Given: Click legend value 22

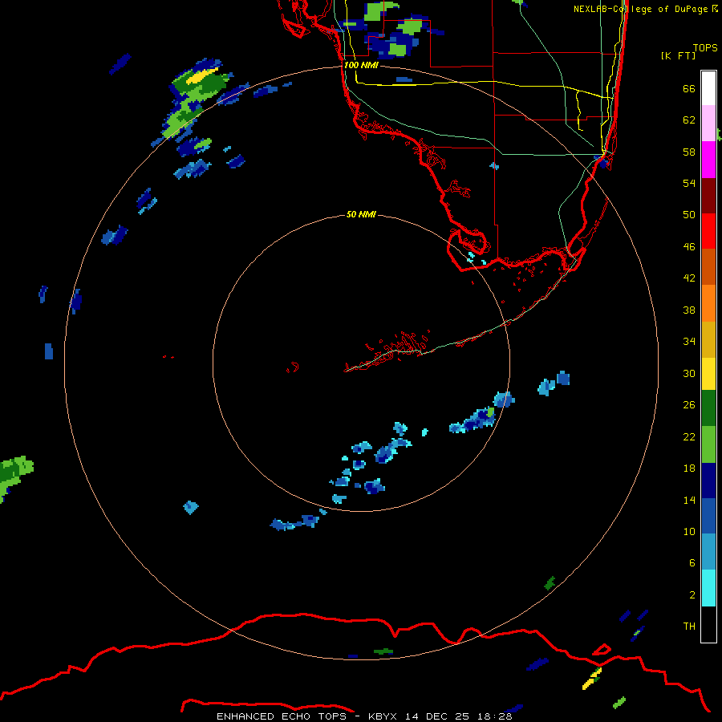Looking at the screenshot, I should coord(689,437).
